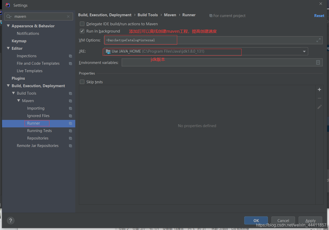
Task: Click project-level icon next to Repositories
Action: [70, 138]
